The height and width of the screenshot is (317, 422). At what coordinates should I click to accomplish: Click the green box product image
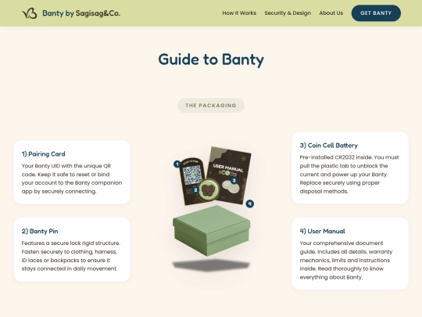212,230
